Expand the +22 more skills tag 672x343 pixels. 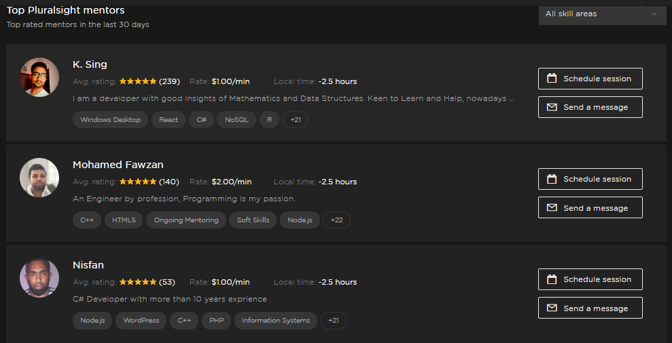pyautogui.click(x=336, y=220)
